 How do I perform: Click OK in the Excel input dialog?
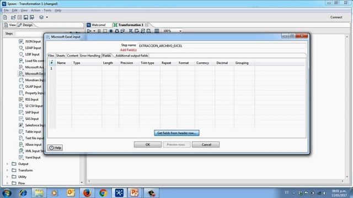point(148,145)
